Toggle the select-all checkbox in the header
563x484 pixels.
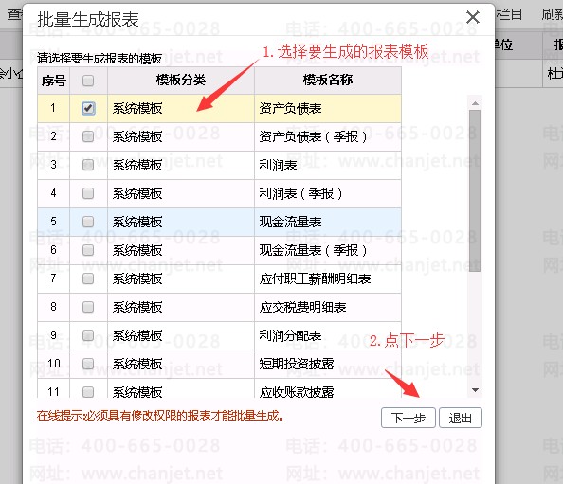[88, 81]
